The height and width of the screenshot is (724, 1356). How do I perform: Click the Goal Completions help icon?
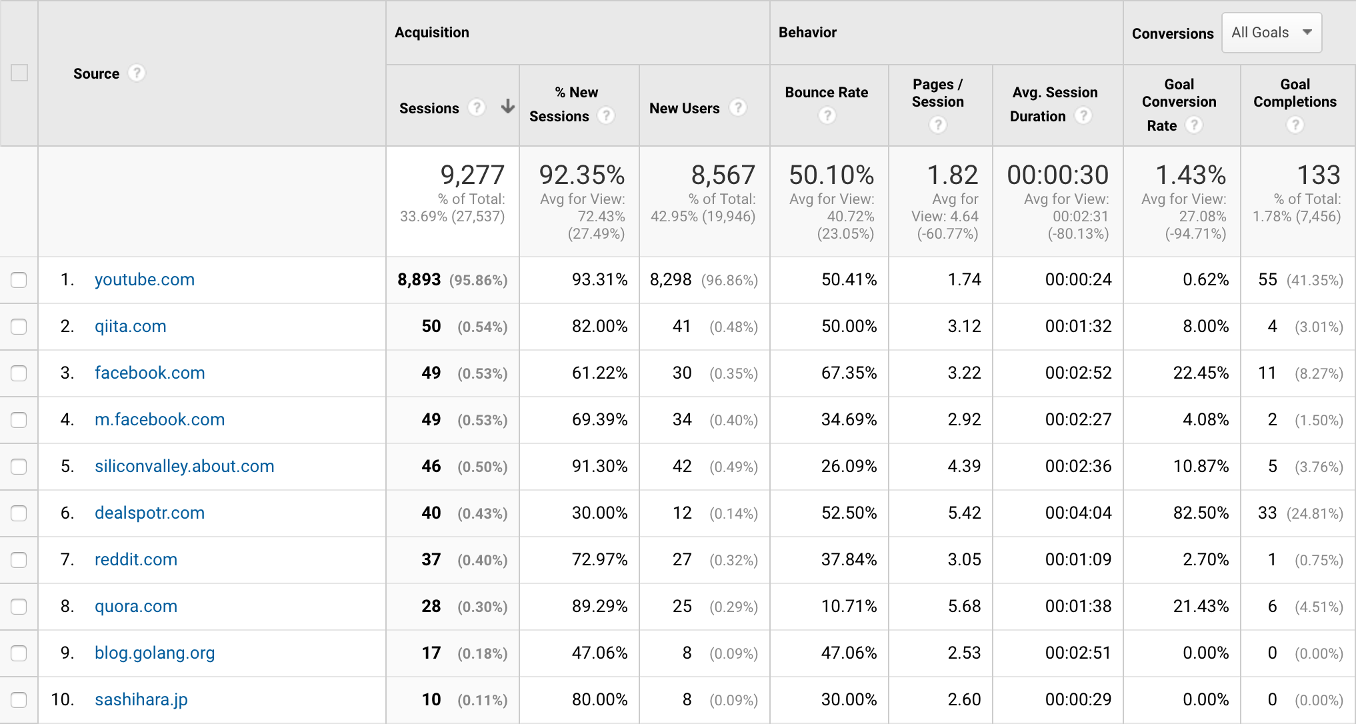tap(1295, 124)
